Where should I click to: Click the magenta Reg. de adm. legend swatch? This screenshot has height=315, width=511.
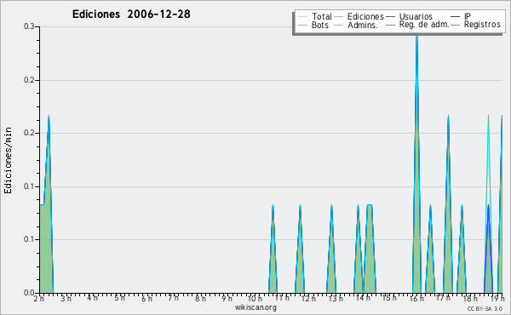coord(390,25)
